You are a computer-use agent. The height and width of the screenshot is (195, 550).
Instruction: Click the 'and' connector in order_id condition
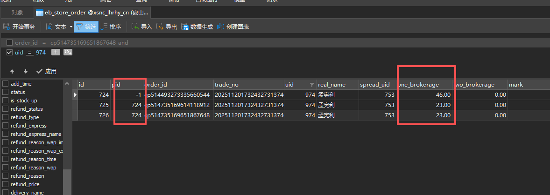(123, 43)
